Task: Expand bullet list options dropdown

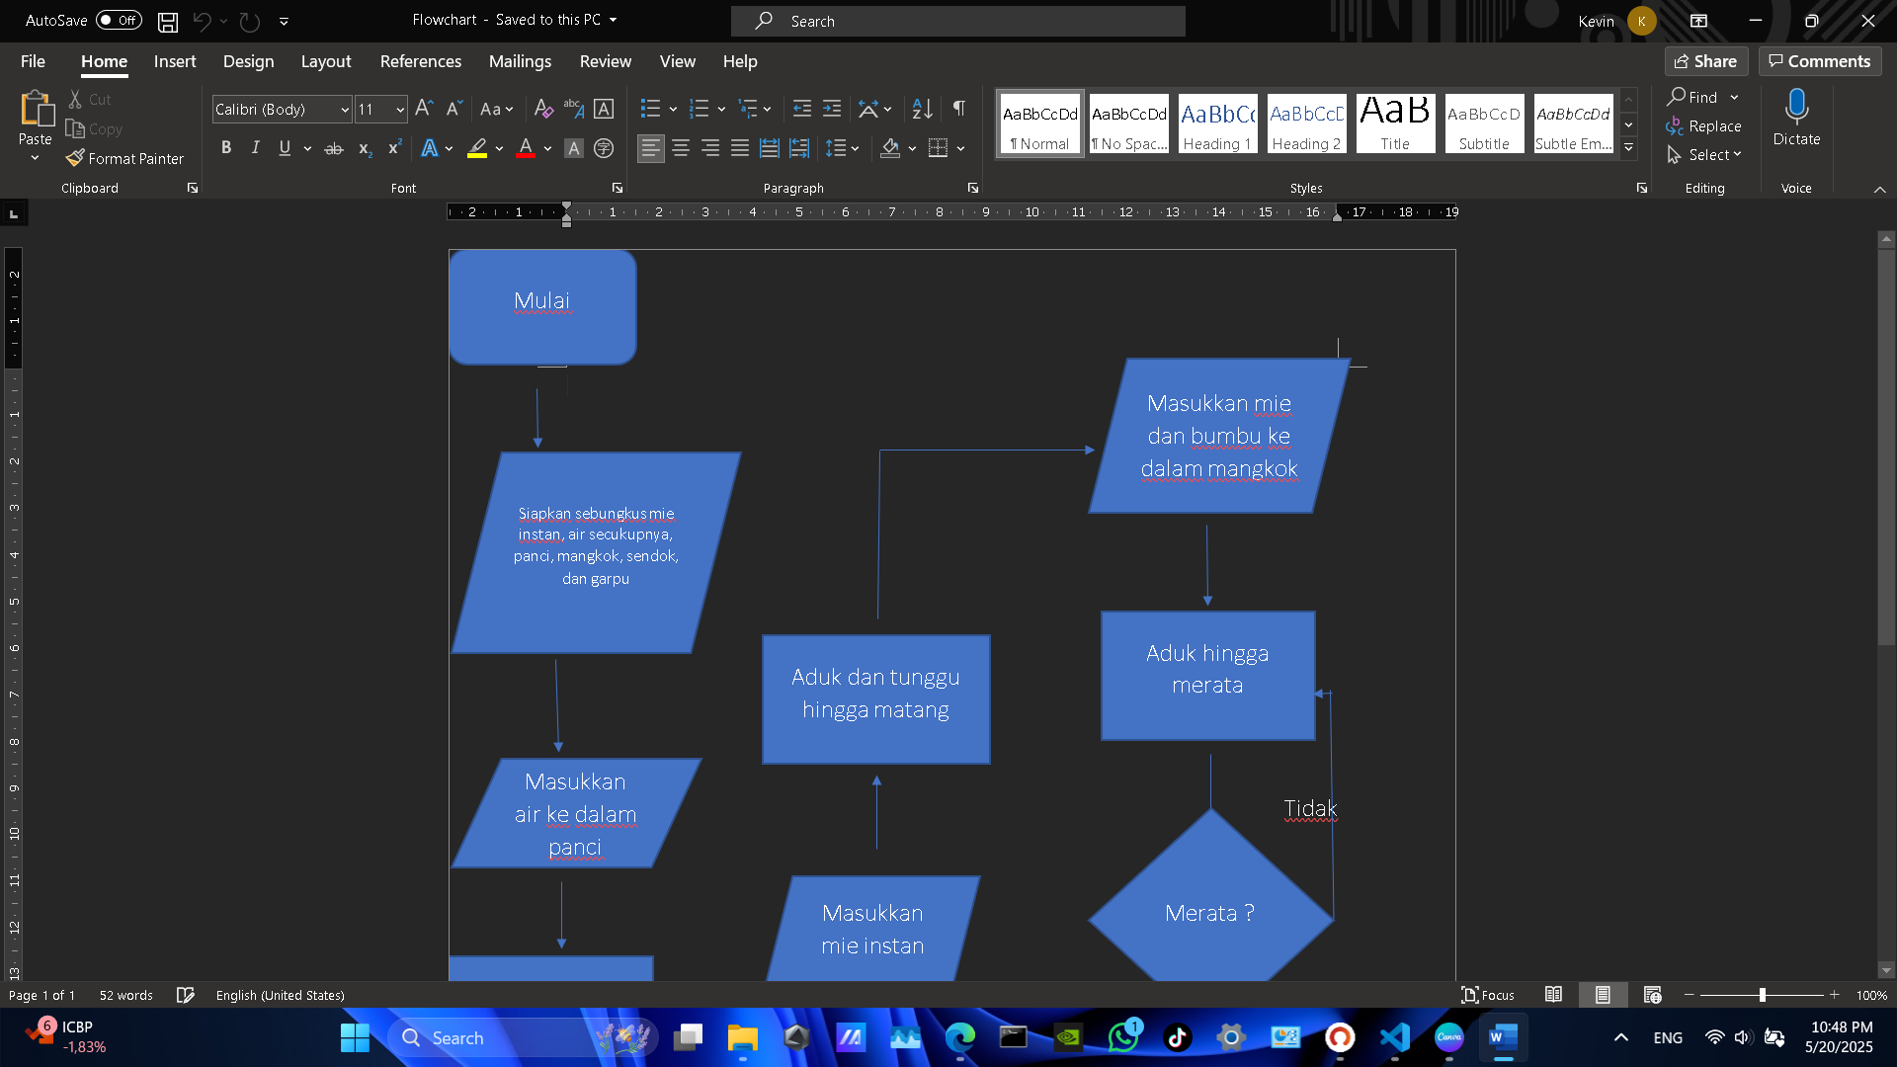Action: tap(673, 109)
